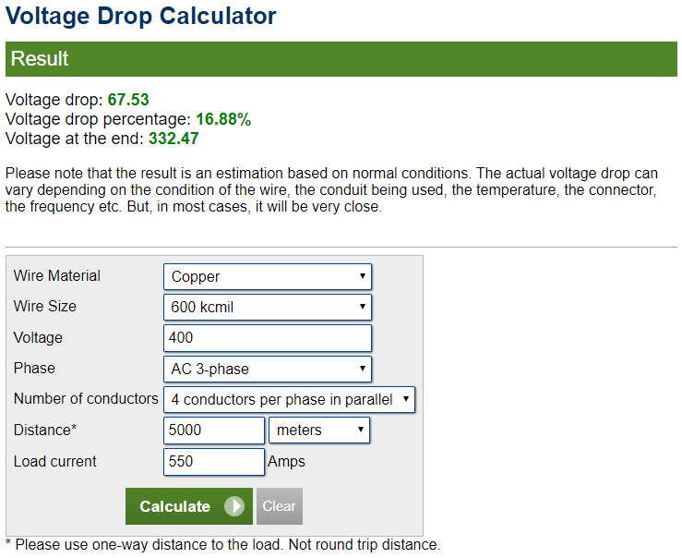The width and height of the screenshot is (682, 558).
Task: Expand the Wire Size dropdown
Action: (x=267, y=307)
